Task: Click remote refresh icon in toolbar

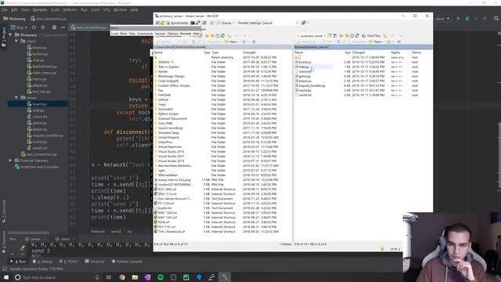Action: click(x=357, y=36)
